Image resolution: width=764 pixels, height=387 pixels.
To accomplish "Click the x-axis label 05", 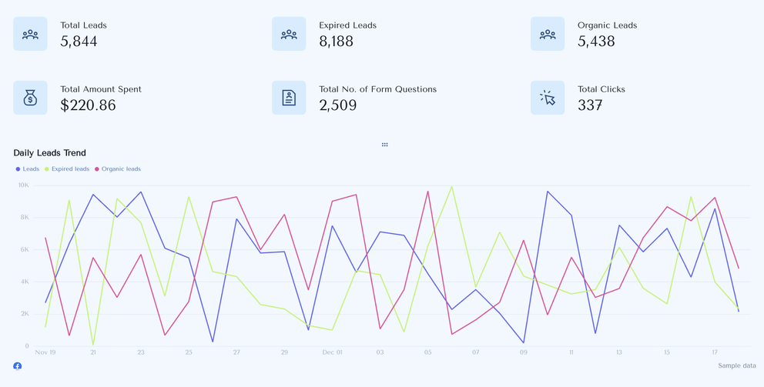I will click(x=427, y=352).
